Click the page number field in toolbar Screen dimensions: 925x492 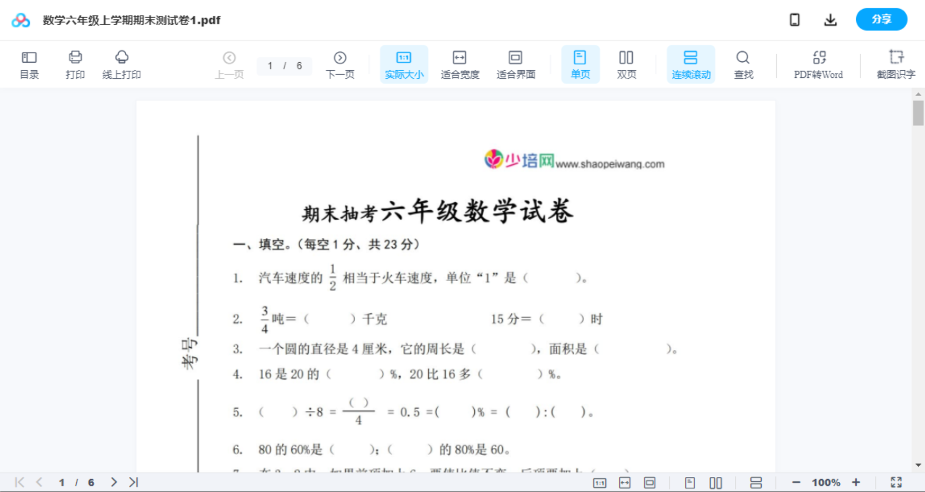284,65
